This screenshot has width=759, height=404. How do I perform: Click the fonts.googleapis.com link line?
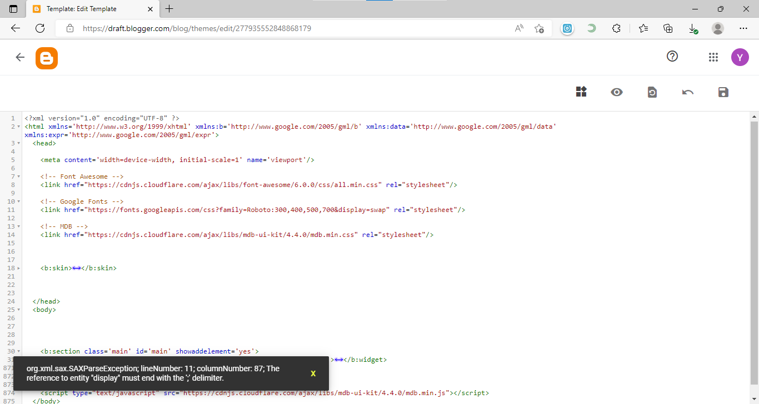click(253, 210)
